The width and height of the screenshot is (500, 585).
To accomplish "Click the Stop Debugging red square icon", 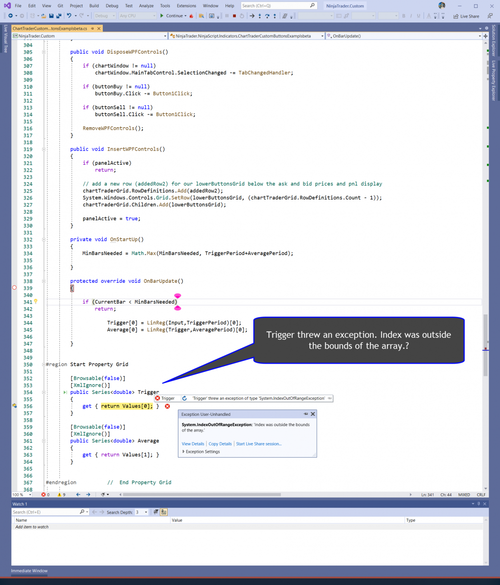I will click(234, 16).
